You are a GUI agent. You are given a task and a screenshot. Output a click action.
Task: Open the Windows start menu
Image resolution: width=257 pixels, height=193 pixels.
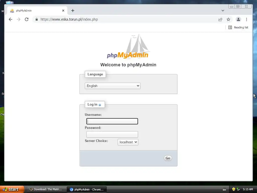pos(12,189)
